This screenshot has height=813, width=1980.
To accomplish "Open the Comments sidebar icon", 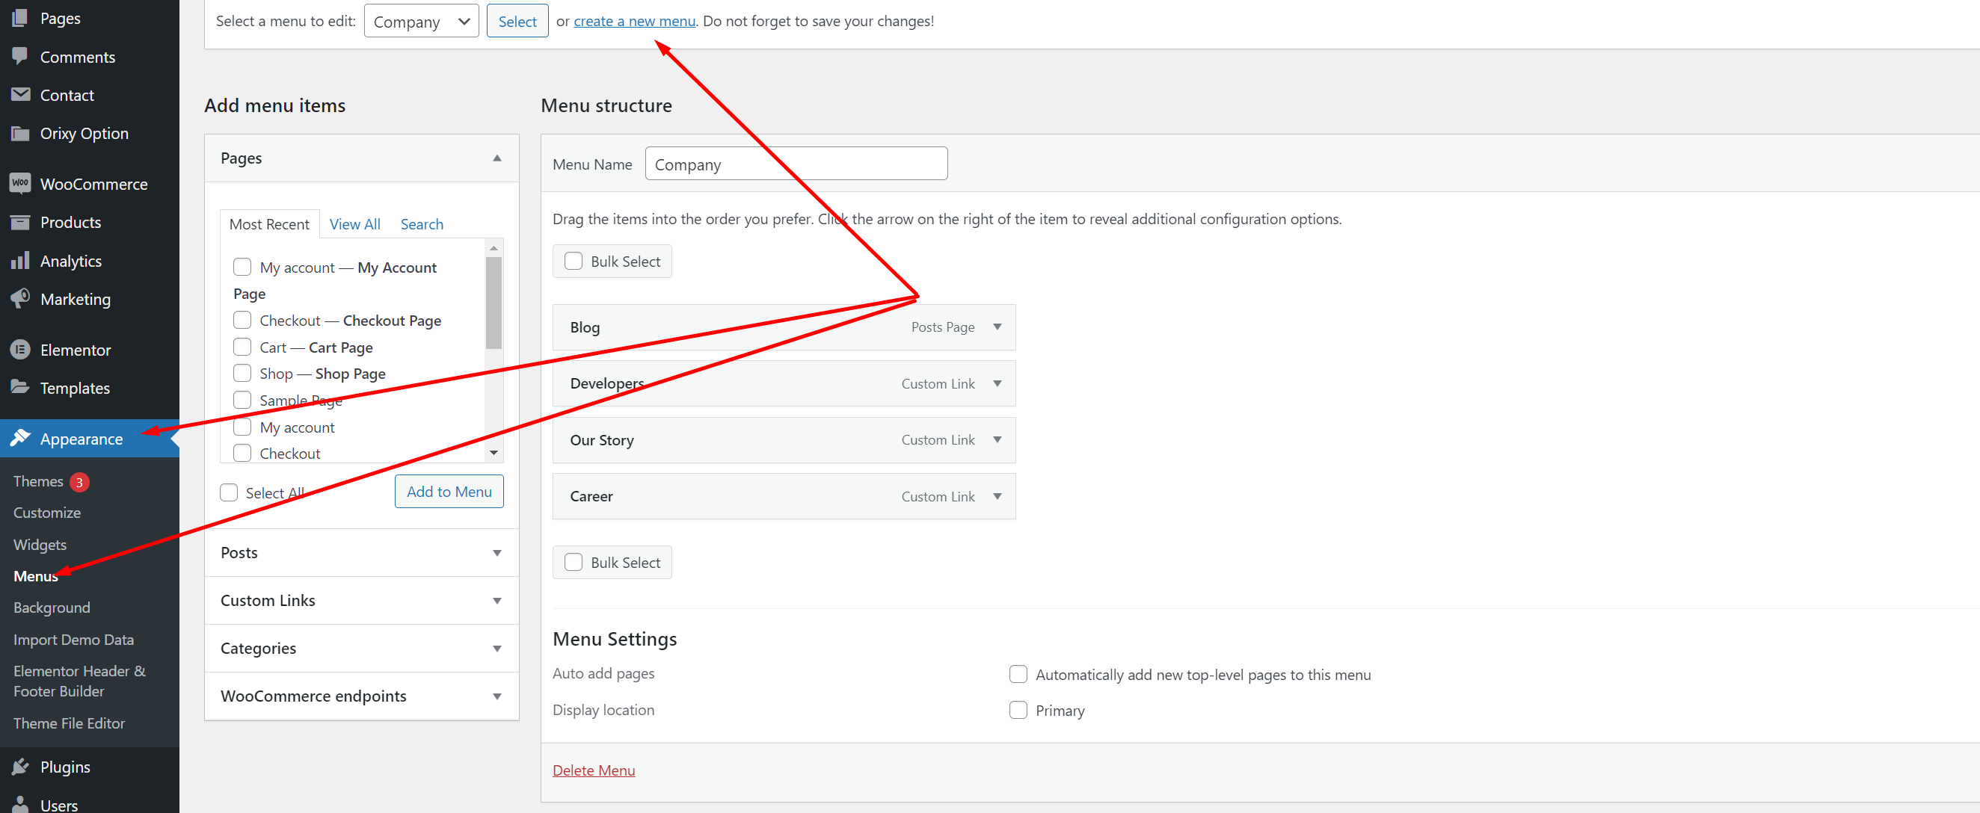I will point(21,56).
